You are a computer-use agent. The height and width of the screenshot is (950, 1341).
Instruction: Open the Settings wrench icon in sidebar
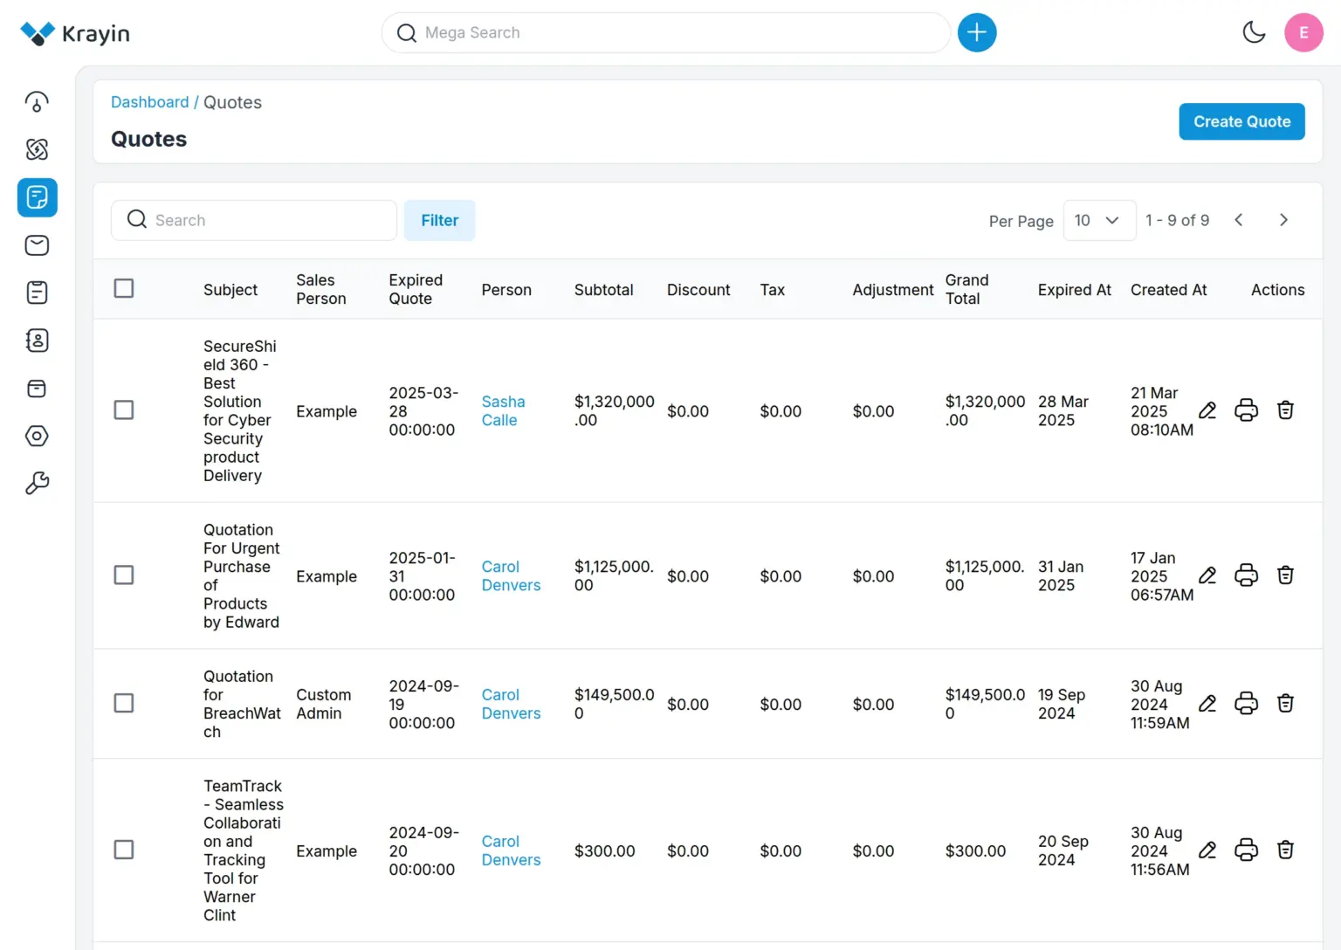[37, 483]
